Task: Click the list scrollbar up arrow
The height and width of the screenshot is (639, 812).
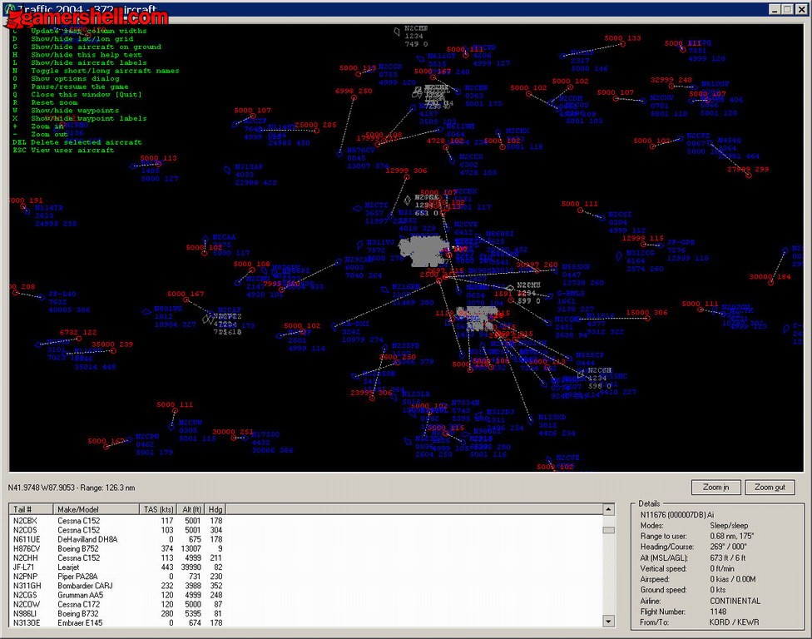Action: pos(608,509)
